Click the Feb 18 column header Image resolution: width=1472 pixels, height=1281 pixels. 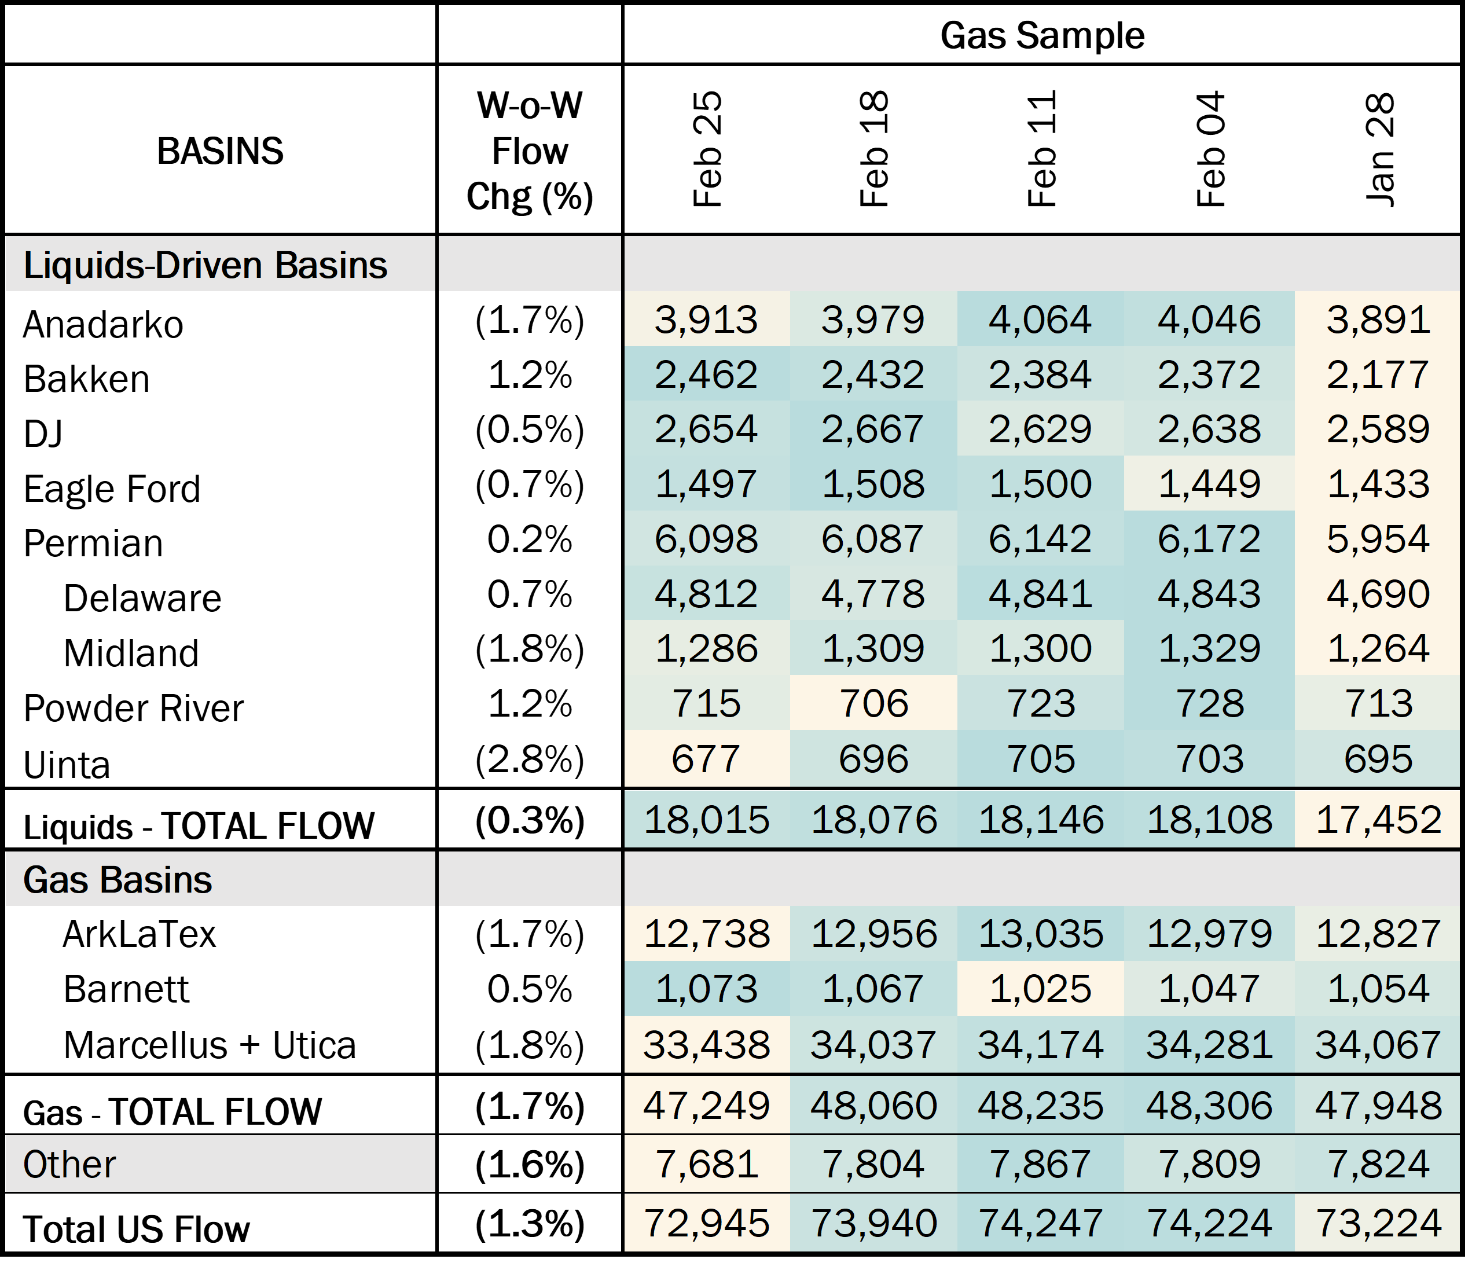point(874,149)
